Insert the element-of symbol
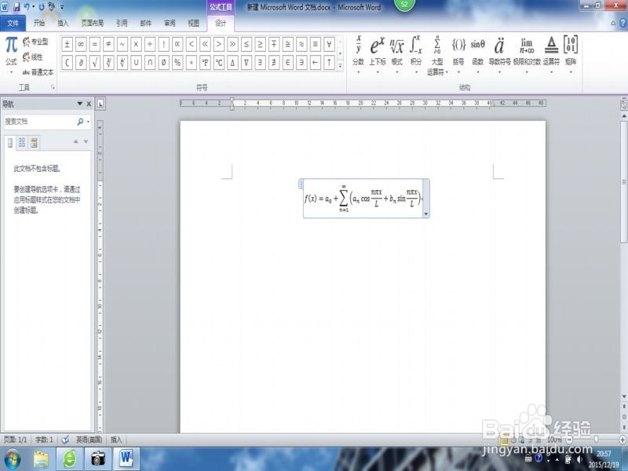The width and height of the screenshot is (628, 471). pos(287,63)
